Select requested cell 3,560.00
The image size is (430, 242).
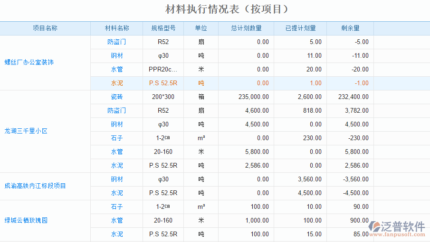point(300,179)
